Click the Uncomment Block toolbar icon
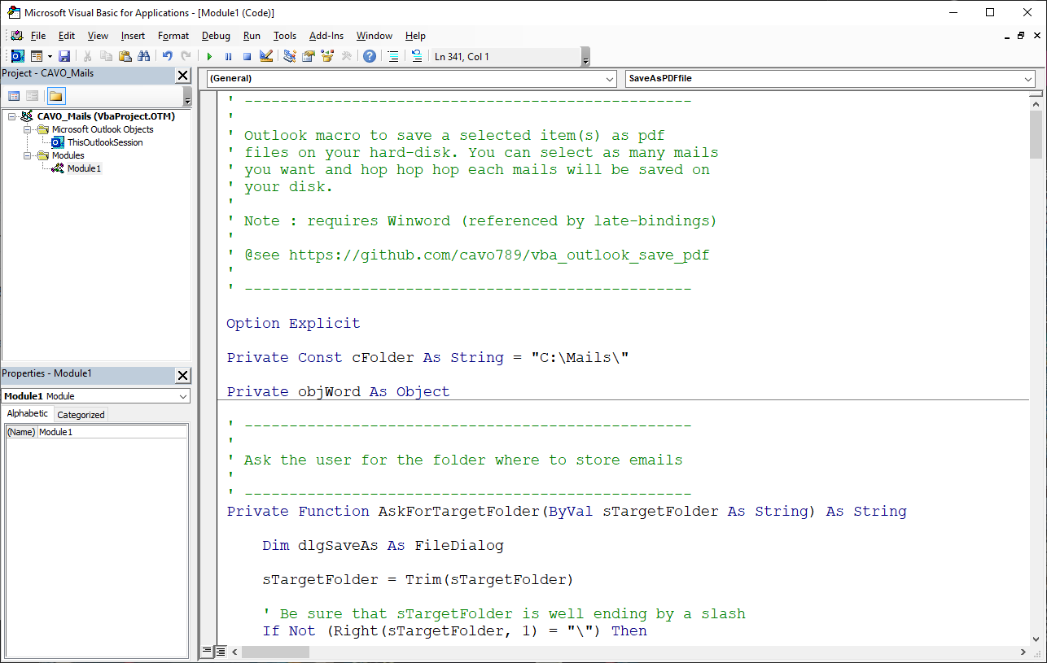The height and width of the screenshot is (663, 1047). (x=416, y=56)
